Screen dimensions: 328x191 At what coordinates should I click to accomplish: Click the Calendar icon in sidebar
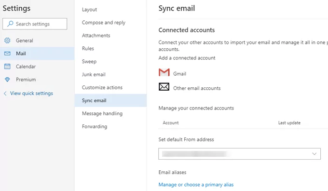coord(7,66)
